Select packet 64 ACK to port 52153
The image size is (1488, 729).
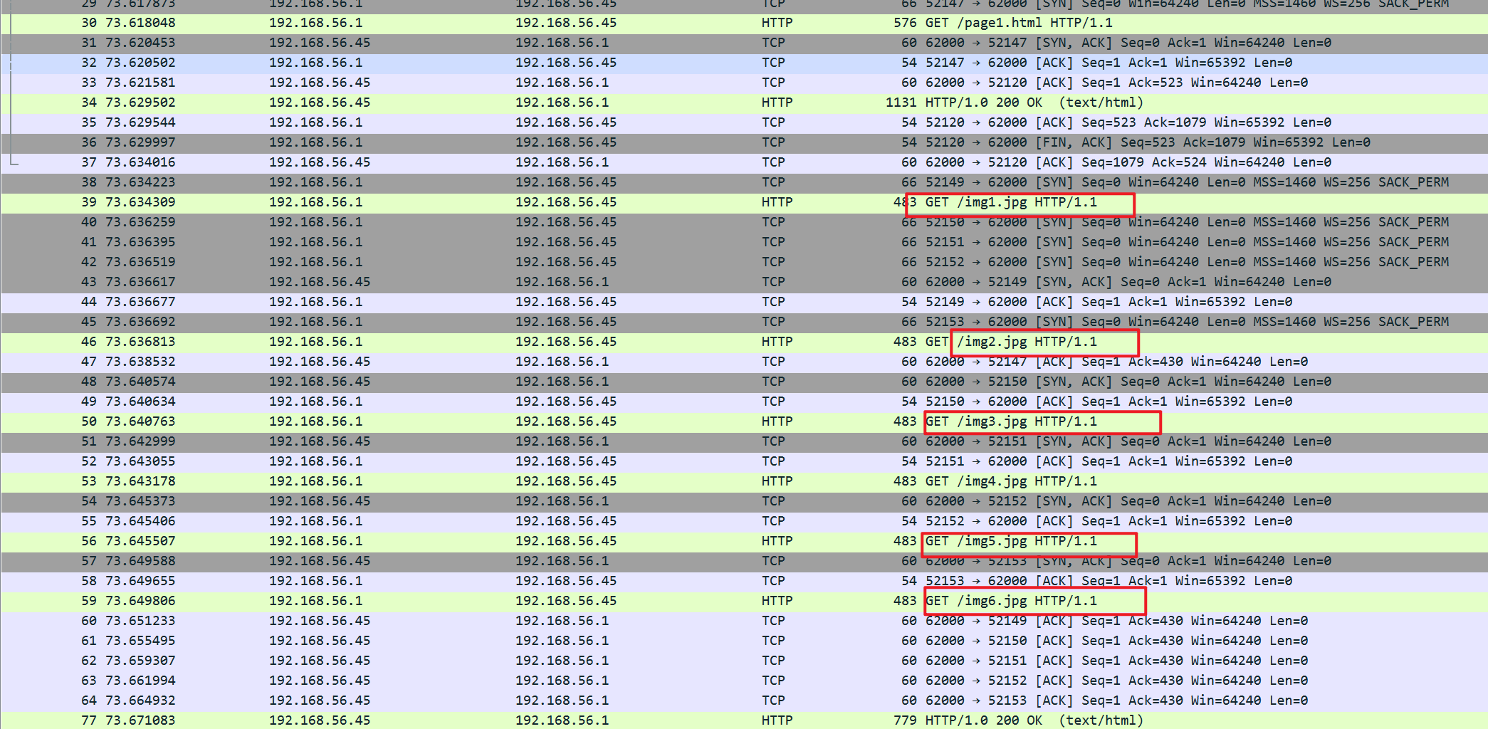pyautogui.click(x=744, y=701)
